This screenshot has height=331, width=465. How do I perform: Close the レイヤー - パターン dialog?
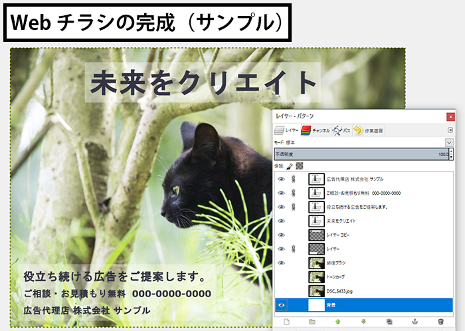coord(450,116)
